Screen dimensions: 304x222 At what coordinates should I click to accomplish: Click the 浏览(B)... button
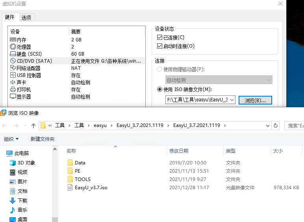click(x=255, y=100)
